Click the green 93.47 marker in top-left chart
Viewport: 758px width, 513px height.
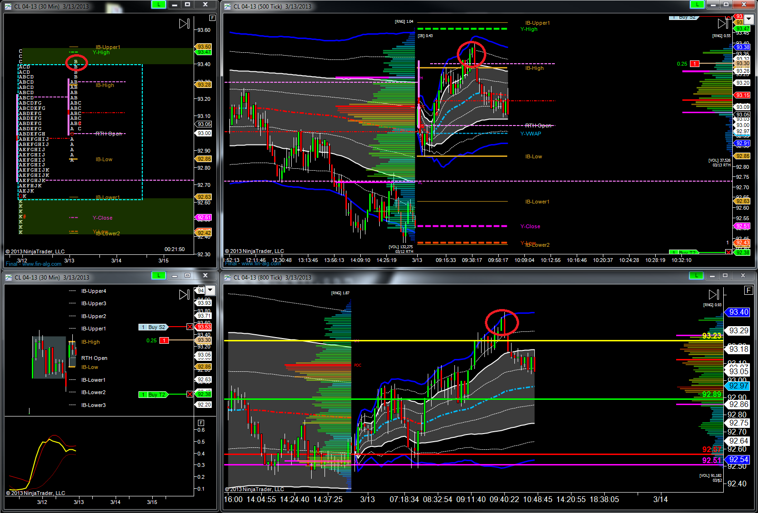pyautogui.click(x=204, y=52)
